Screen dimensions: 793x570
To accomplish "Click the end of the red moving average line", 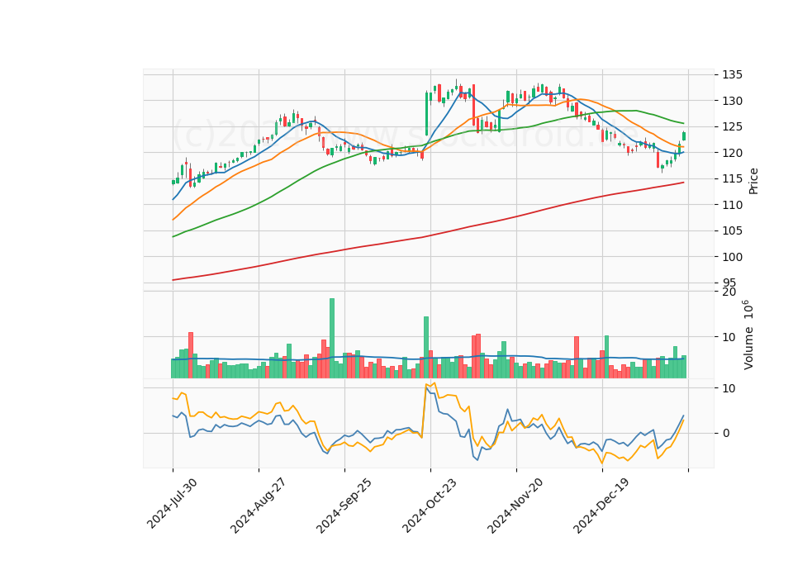I will [x=684, y=182].
